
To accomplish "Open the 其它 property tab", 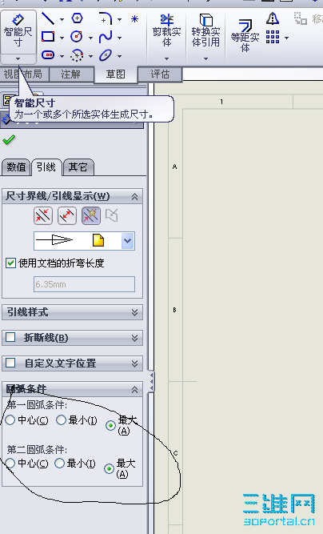I will click(x=78, y=167).
